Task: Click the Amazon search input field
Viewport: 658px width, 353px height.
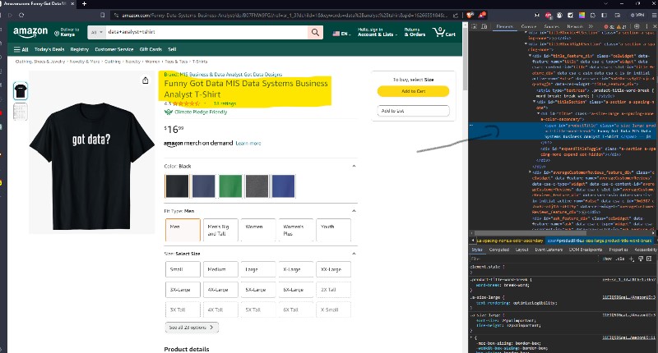Action: pos(206,32)
